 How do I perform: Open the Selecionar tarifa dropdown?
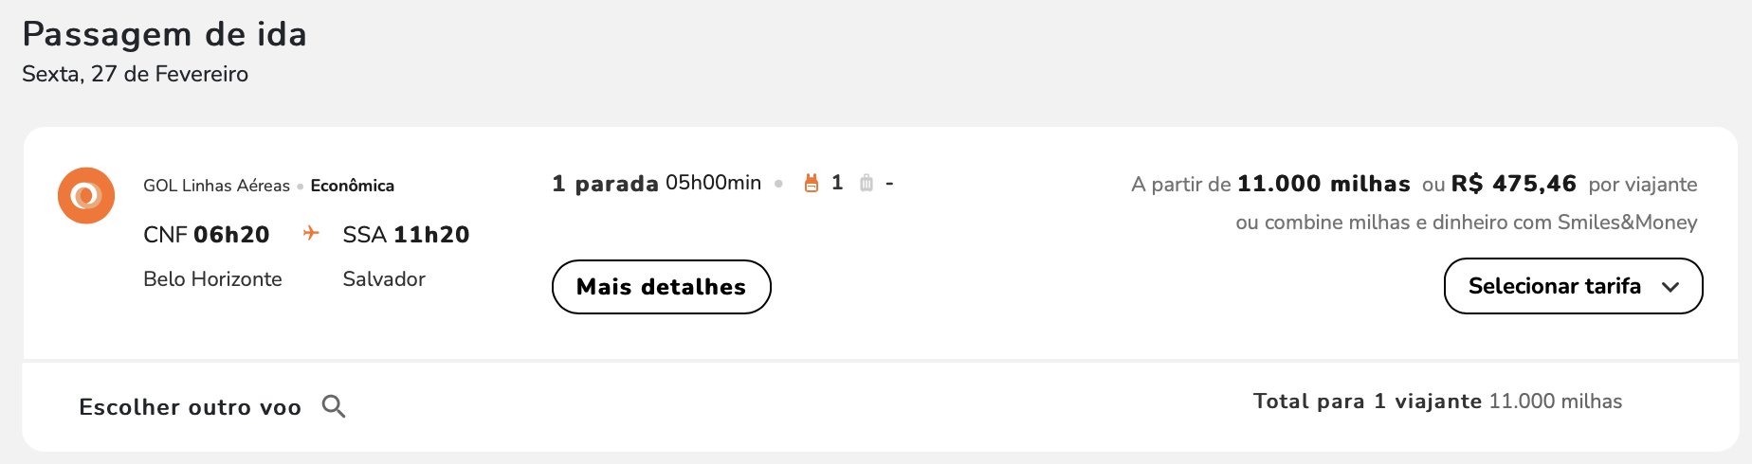(x=1573, y=286)
